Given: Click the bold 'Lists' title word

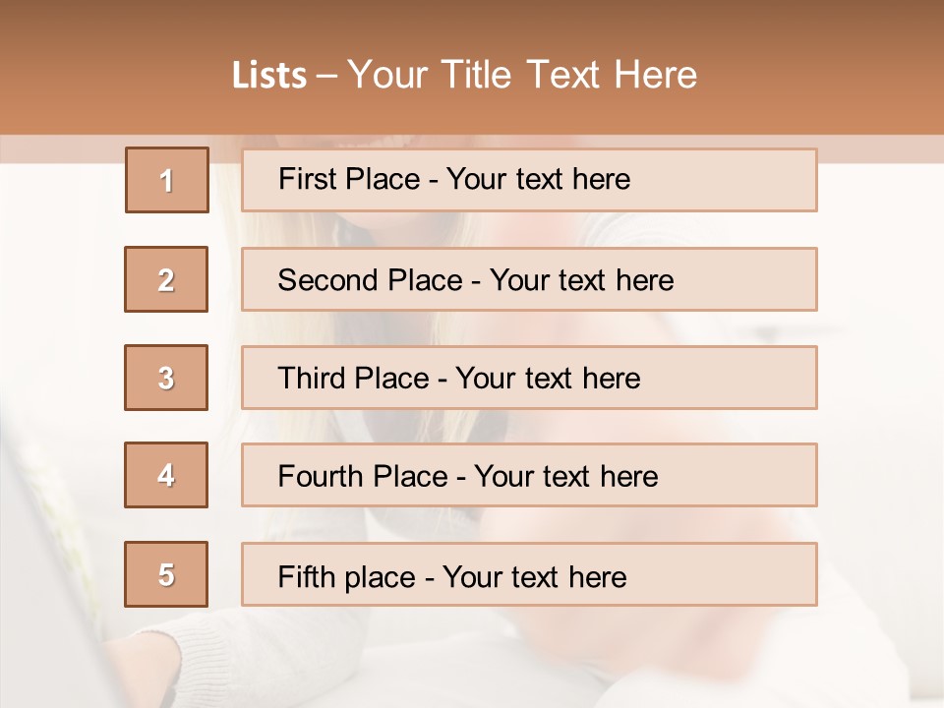Looking at the screenshot, I should (x=269, y=75).
